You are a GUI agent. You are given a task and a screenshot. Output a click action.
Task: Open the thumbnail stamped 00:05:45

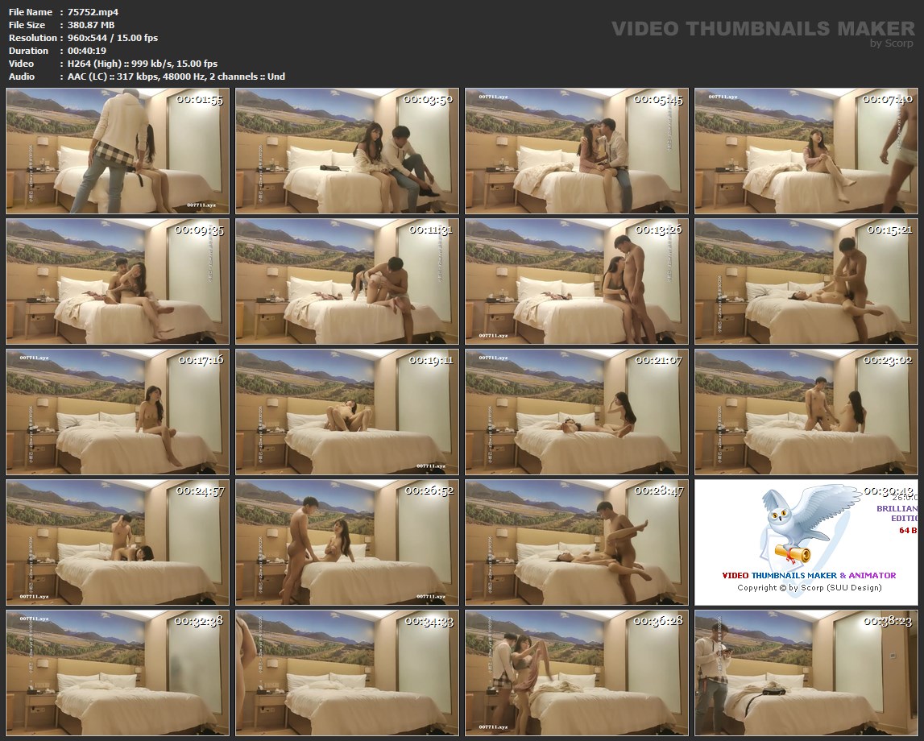point(577,151)
